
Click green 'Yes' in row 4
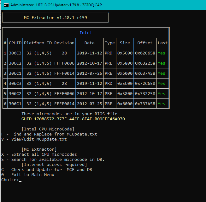point(162,84)
